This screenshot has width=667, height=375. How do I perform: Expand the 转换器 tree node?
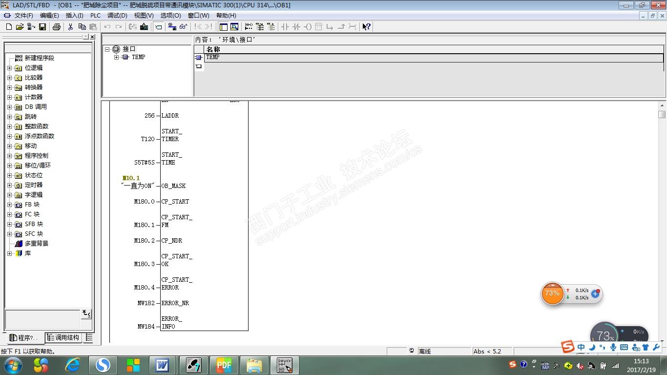(9, 87)
